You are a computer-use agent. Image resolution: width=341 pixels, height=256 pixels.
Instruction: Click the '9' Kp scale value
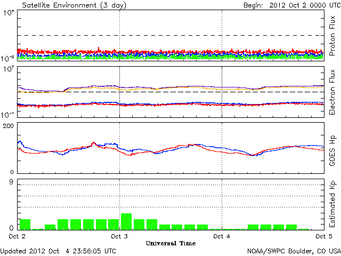click(11, 182)
